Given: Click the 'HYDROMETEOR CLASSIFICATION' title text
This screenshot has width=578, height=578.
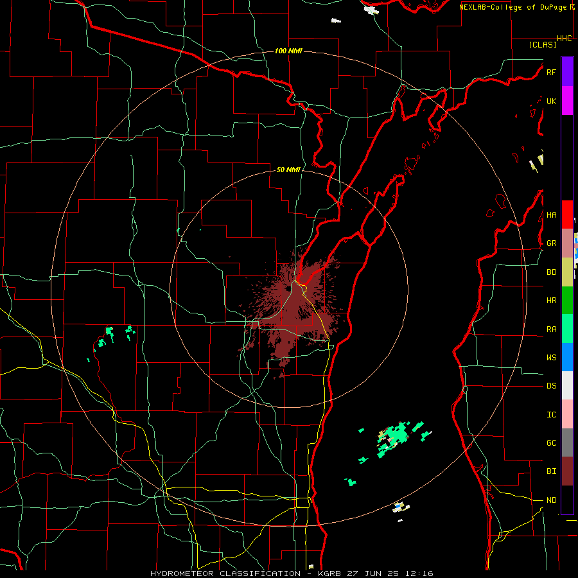Looking at the screenshot, I should point(225,574).
